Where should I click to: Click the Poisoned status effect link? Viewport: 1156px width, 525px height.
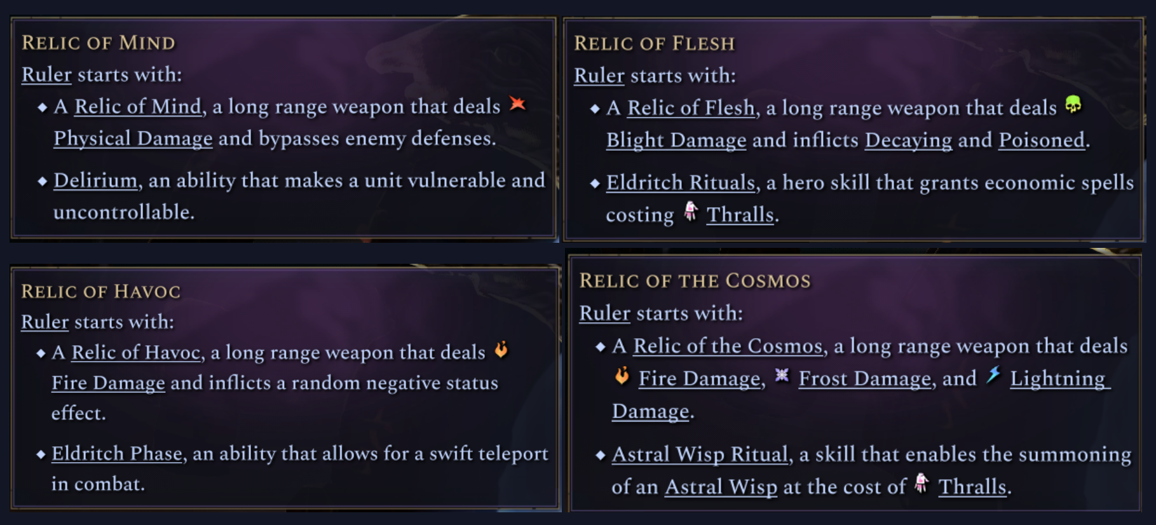1040,139
